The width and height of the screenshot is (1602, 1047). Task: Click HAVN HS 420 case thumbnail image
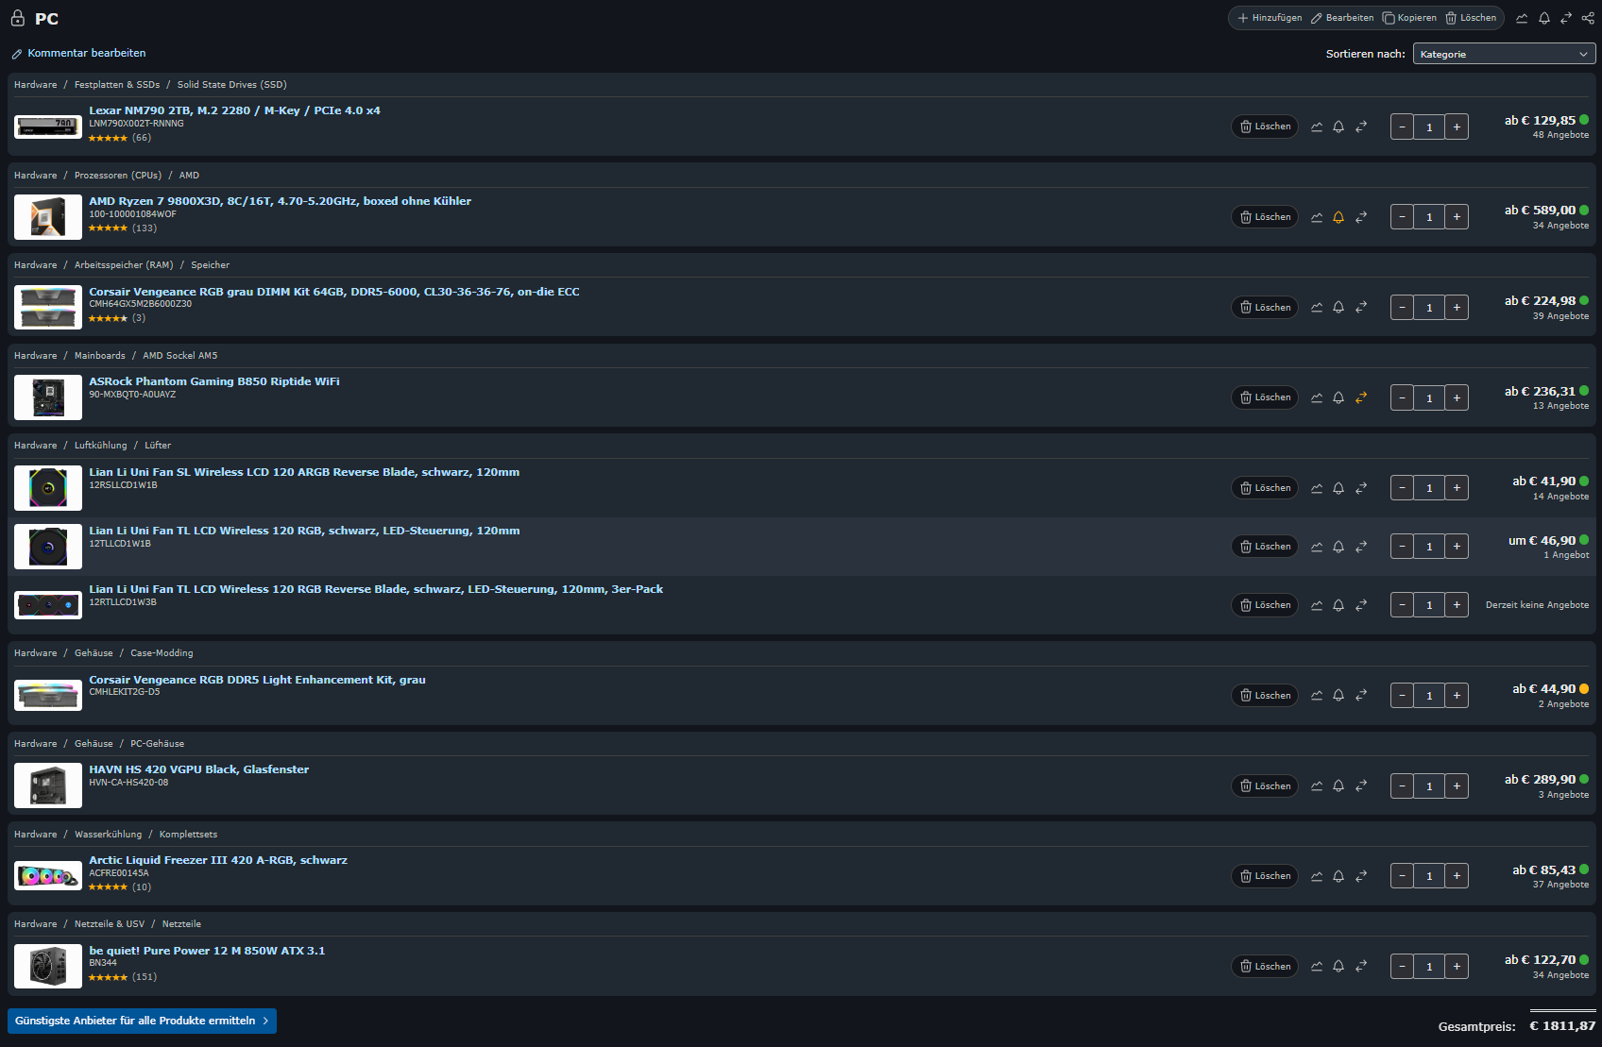point(48,785)
